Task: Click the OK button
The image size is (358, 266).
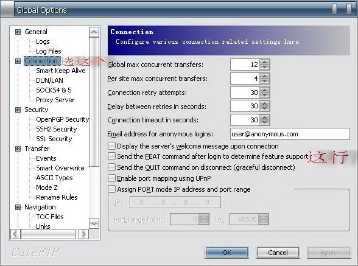Action: (x=226, y=253)
